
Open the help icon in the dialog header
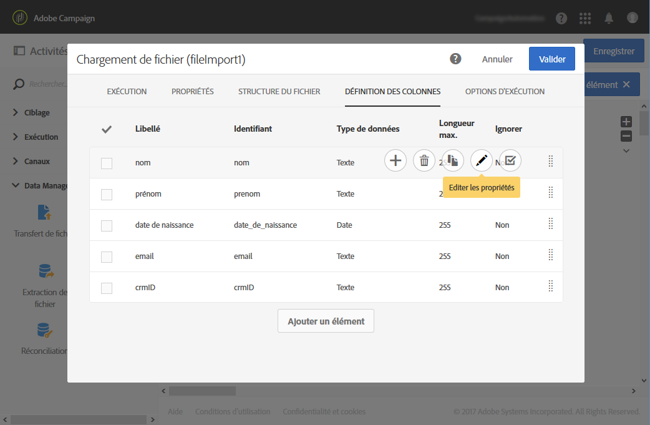456,59
